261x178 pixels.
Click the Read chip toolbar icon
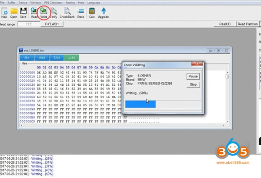[34, 13]
